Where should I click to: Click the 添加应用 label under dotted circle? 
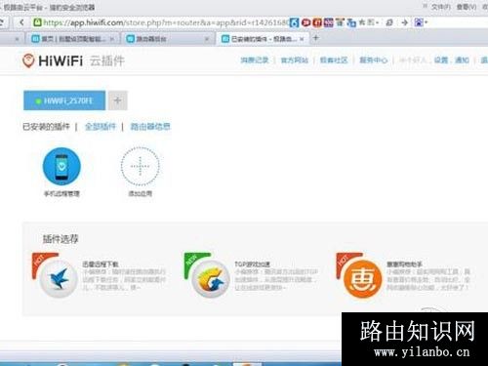[141, 193]
